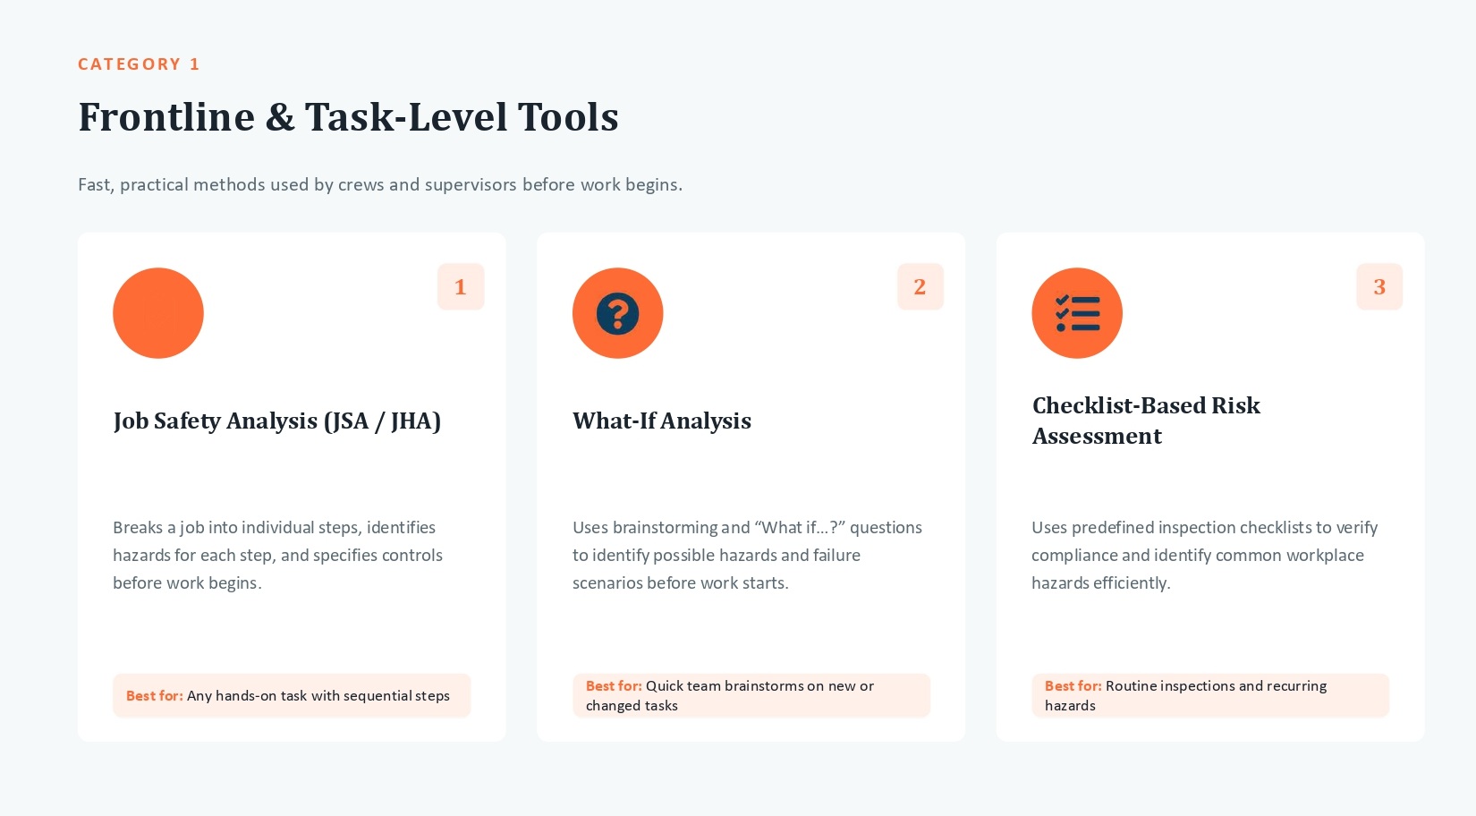Click the checklist description paragraph
The image size is (1476, 816).
point(1205,555)
